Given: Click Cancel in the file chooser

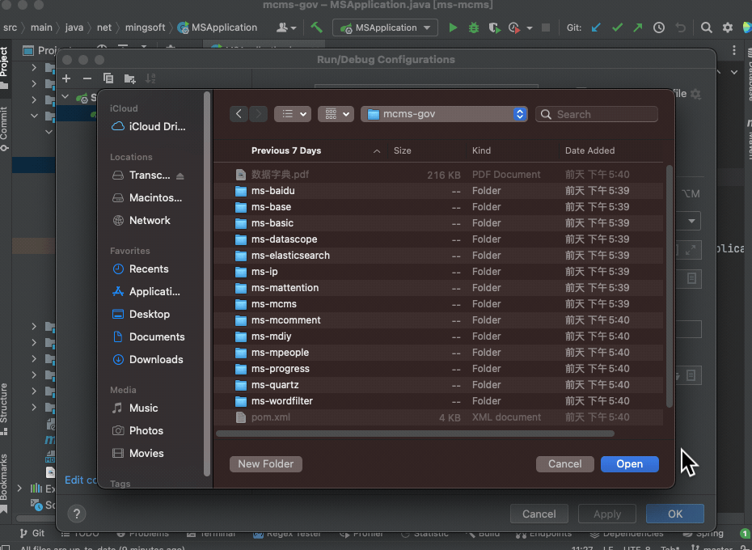Looking at the screenshot, I should (x=564, y=463).
